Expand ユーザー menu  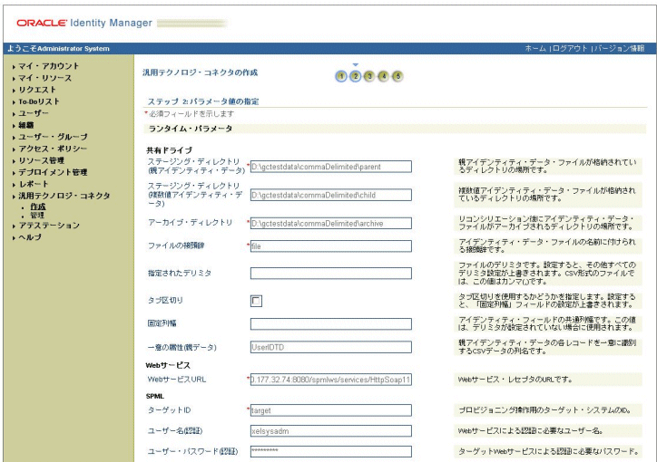click(34, 113)
